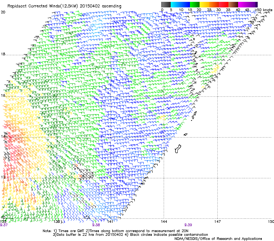Screen dimensions: 274x241
Task: Click the Guam island outline on the map
Action: point(178,149)
